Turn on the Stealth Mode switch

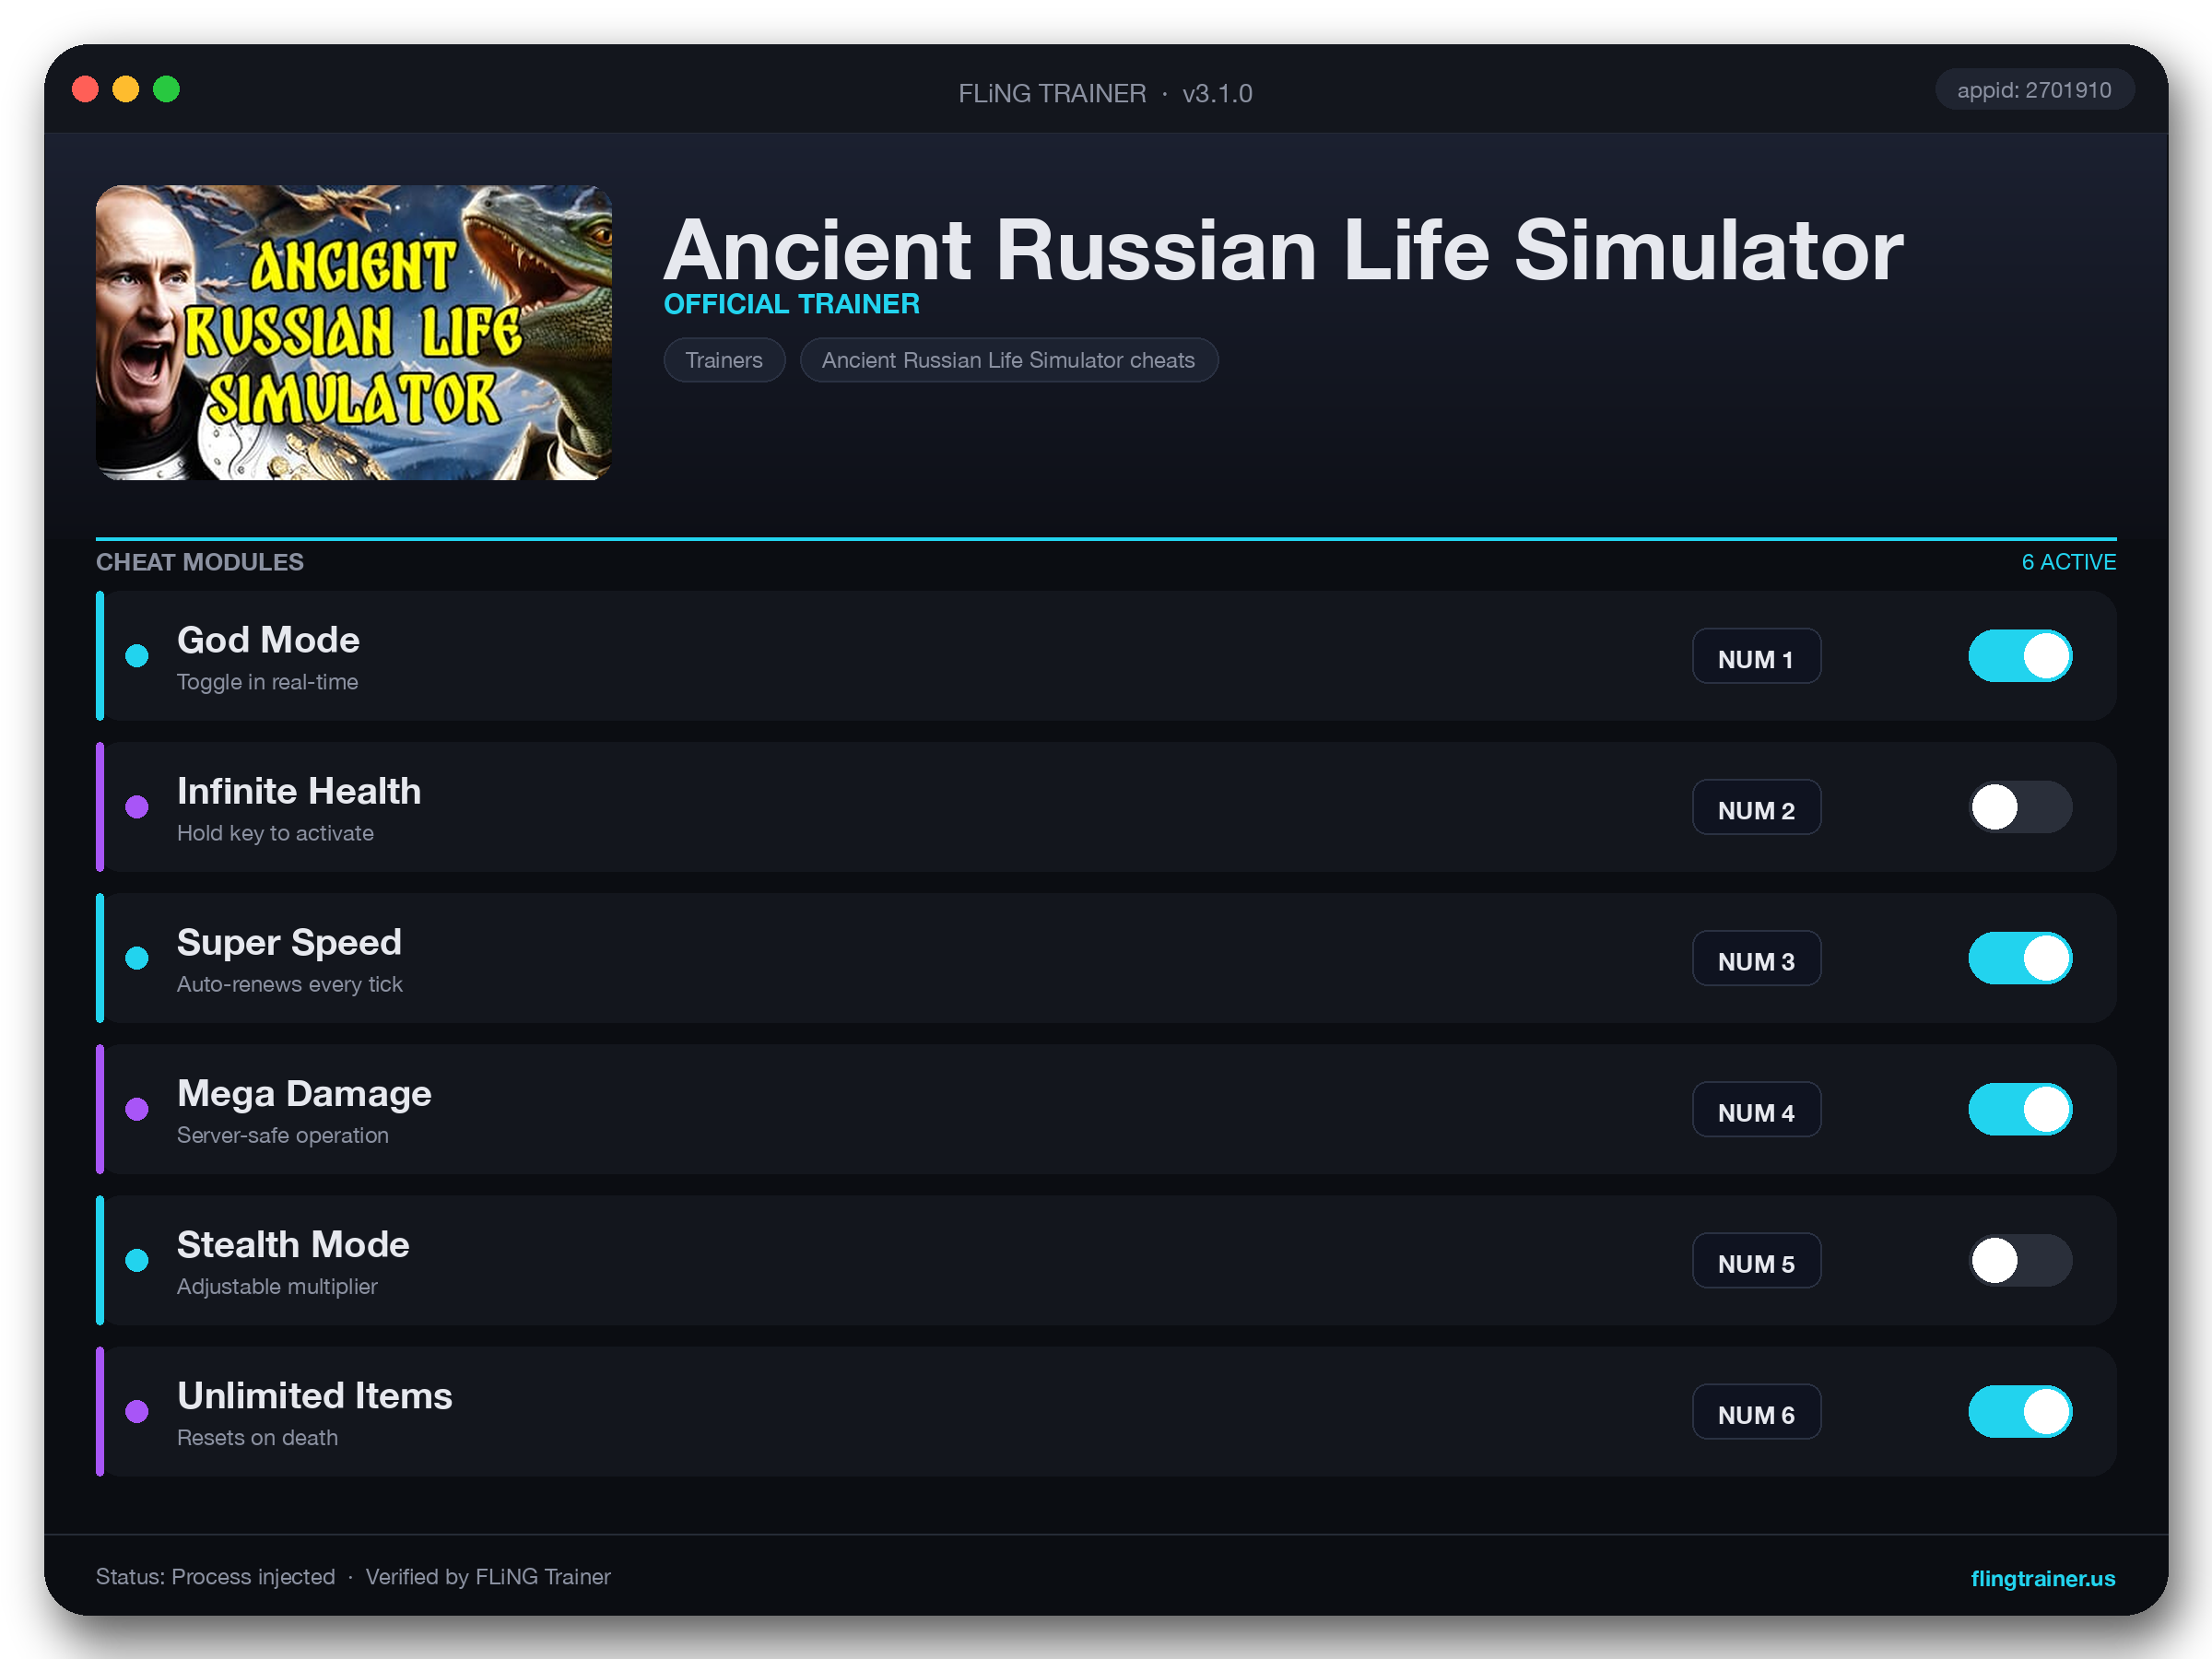[2020, 1260]
